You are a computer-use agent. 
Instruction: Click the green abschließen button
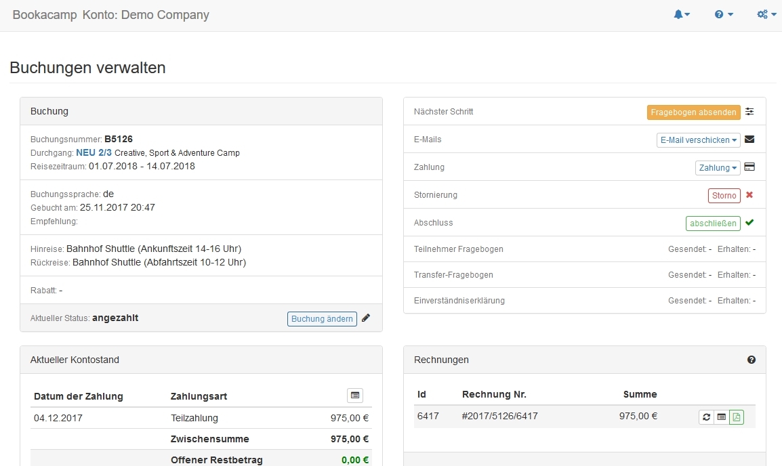713,224
